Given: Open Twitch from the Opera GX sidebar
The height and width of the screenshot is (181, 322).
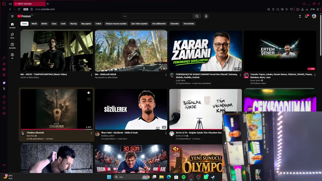Looking at the screenshot, I should (x=4, y=83).
